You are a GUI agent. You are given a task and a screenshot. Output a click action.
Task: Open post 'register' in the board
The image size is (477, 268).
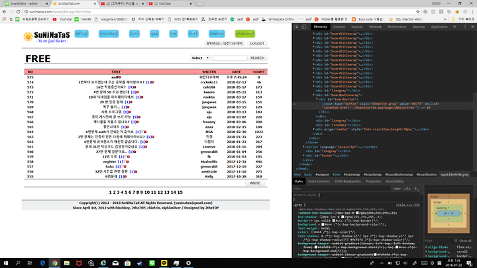pos(109,161)
